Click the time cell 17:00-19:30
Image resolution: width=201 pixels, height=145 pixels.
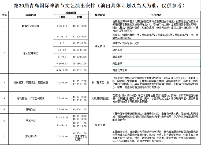click(80, 37)
